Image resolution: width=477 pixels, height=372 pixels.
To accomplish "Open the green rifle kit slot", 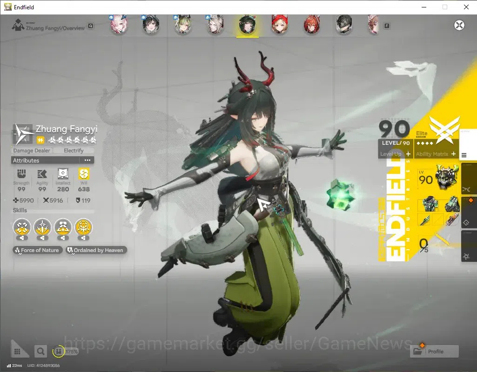I will 425,219.
